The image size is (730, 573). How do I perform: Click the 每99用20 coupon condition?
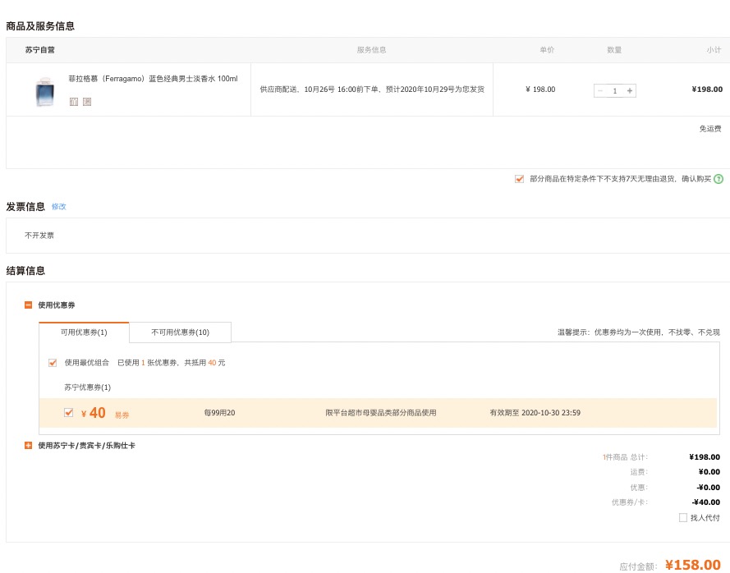(x=220, y=413)
